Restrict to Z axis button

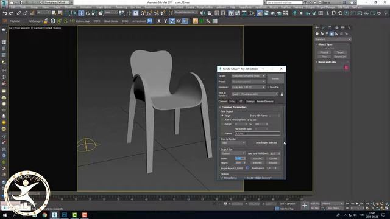(x=172, y=21)
